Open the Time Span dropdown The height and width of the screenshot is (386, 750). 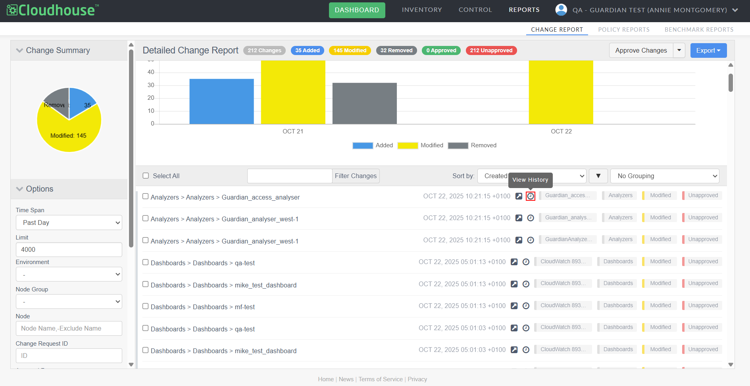69,222
